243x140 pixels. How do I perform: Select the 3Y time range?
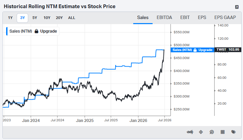click(22, 18)
